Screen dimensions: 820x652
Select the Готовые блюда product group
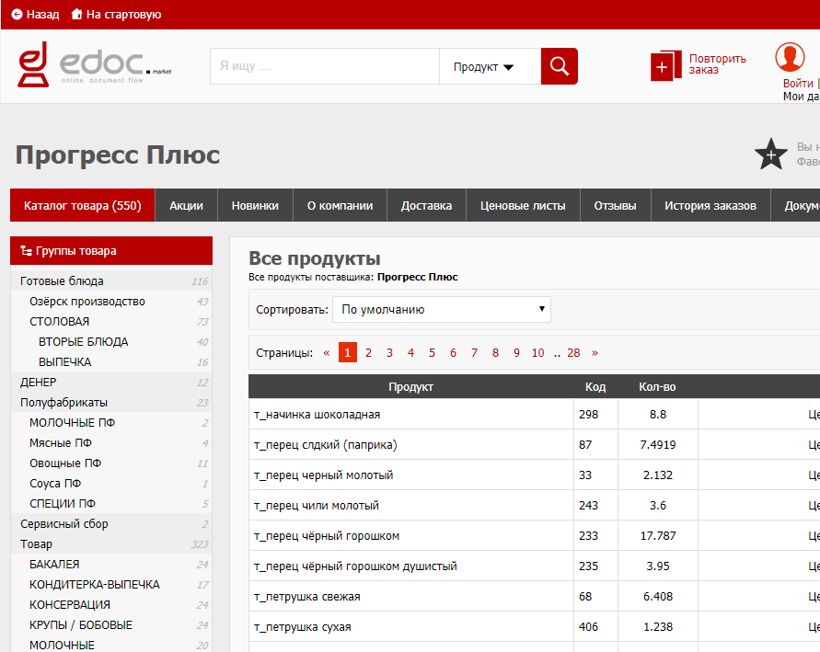[62, 281]
